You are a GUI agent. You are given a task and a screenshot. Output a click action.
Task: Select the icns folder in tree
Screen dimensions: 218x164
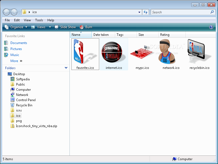(x=19, y=110)
